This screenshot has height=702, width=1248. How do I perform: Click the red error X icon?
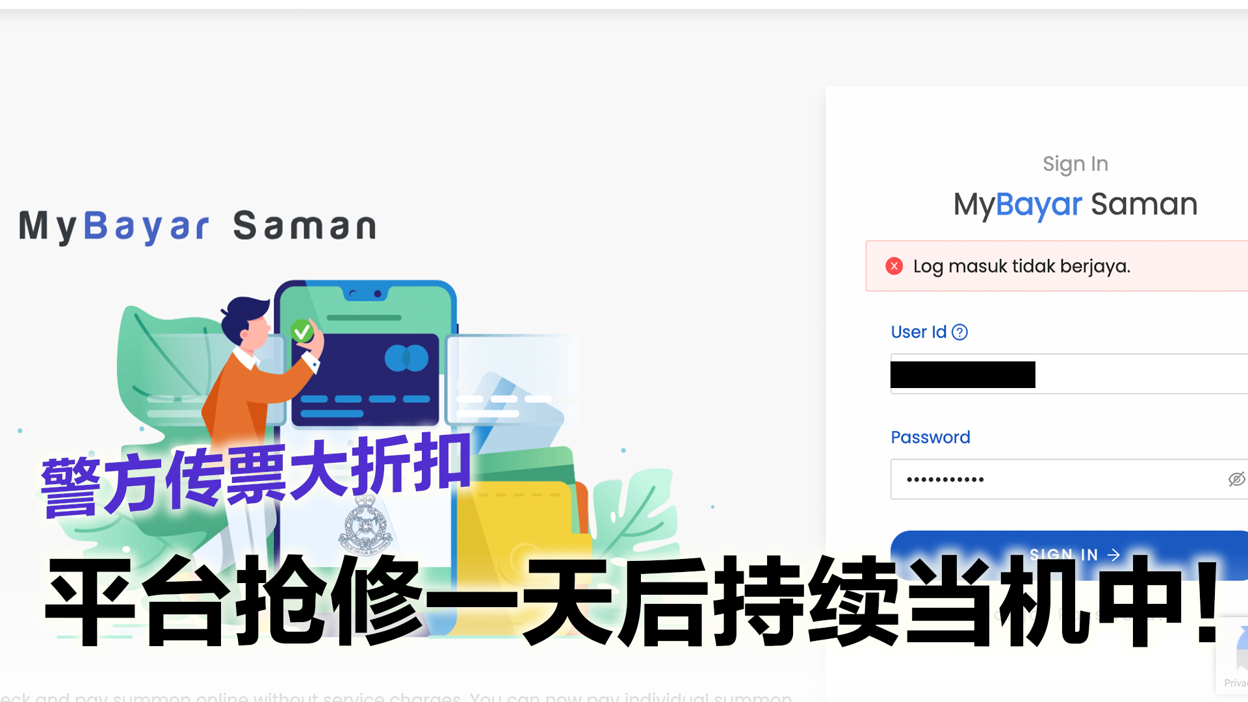tap(894, 266)
